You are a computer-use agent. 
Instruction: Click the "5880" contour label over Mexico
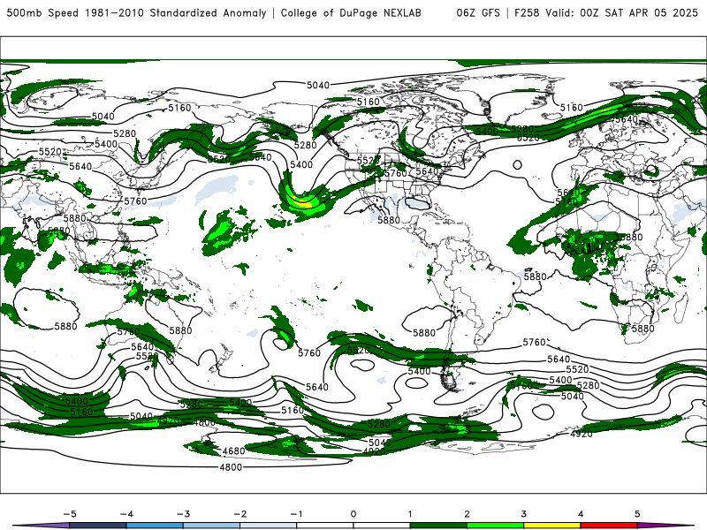pos(389,220)
